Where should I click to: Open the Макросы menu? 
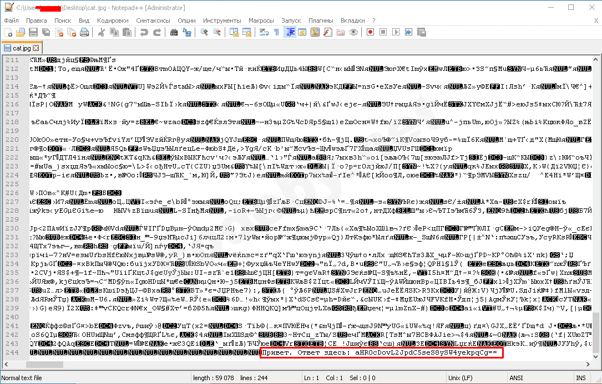pyautogui.click(x=261, y=21)
